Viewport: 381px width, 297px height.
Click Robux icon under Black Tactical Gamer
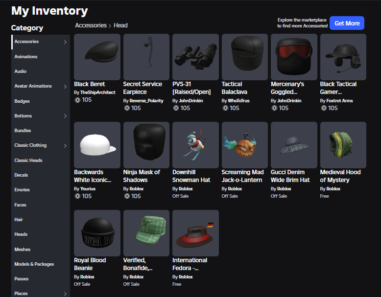coord(324,108)
